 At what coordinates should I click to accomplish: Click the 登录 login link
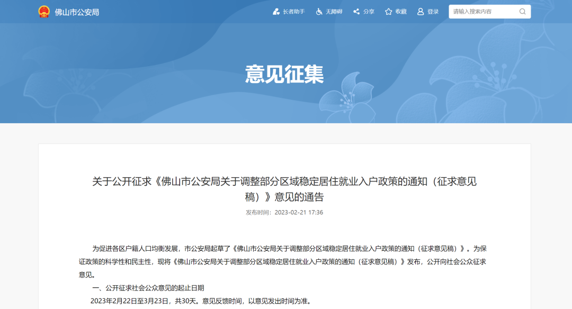(x=433, y=12)
